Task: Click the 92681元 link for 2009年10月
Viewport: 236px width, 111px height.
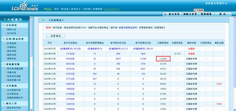Action: coord(70,84)
